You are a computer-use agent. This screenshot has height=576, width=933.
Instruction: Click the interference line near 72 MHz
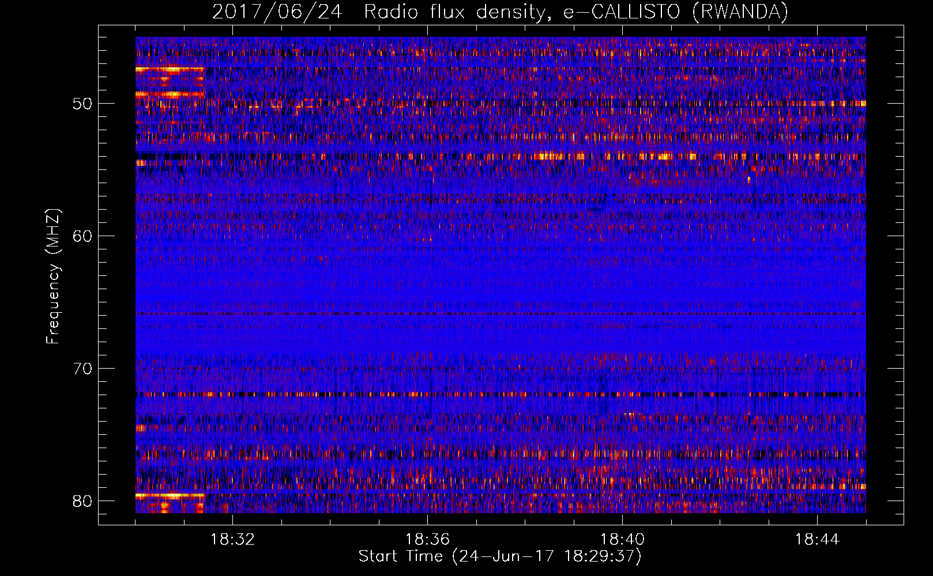tap(501, 395)
